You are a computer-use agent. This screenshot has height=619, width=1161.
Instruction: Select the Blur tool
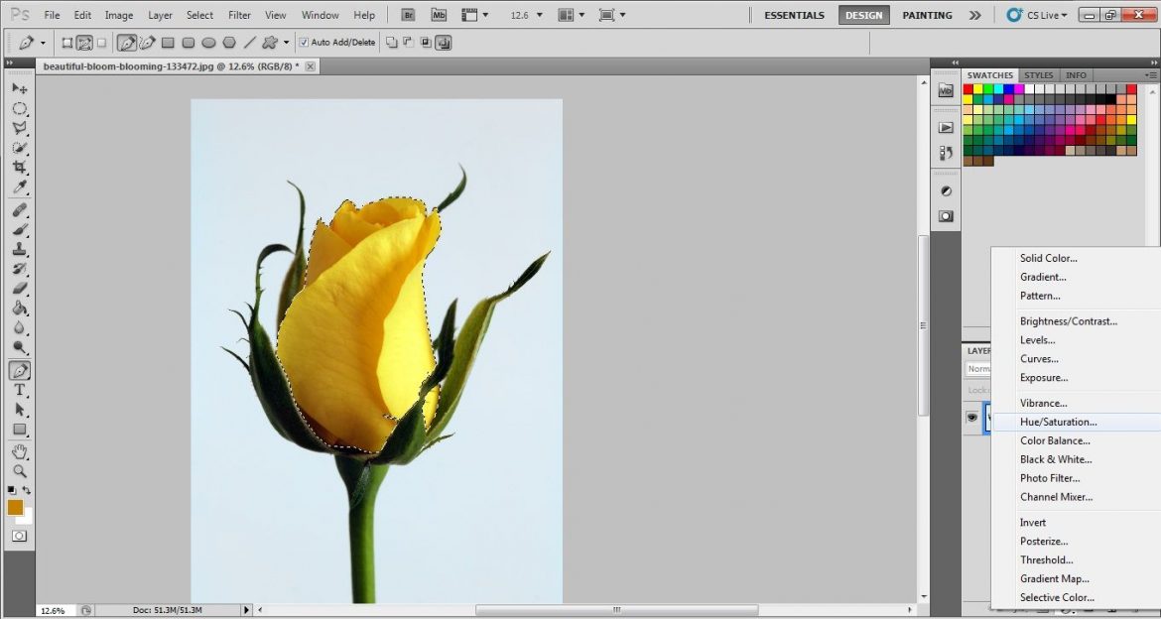19,328
